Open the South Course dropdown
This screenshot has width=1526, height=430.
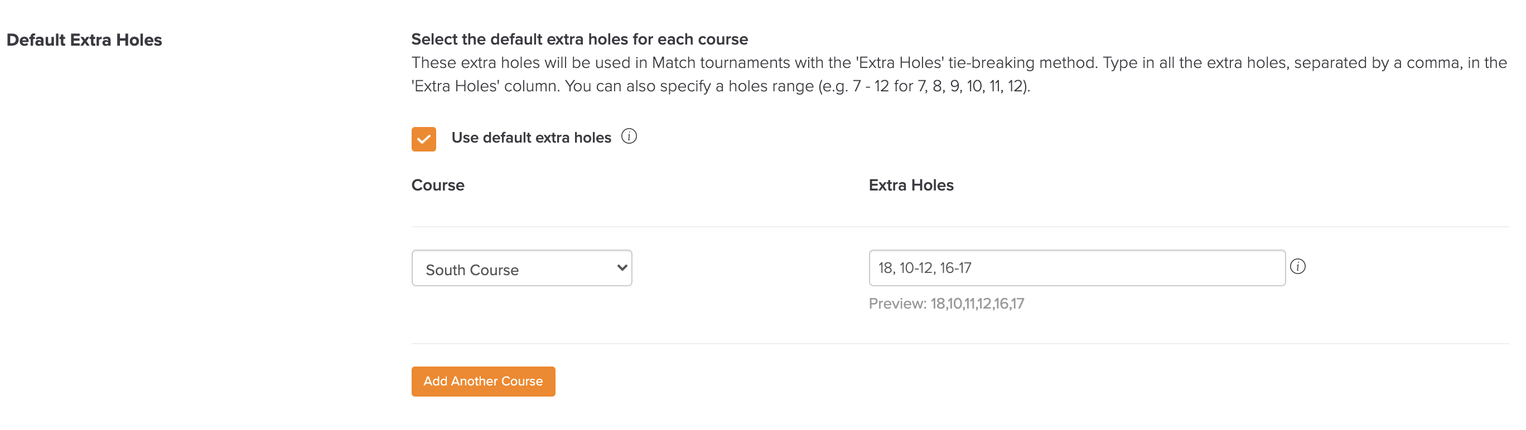point(522,268)
